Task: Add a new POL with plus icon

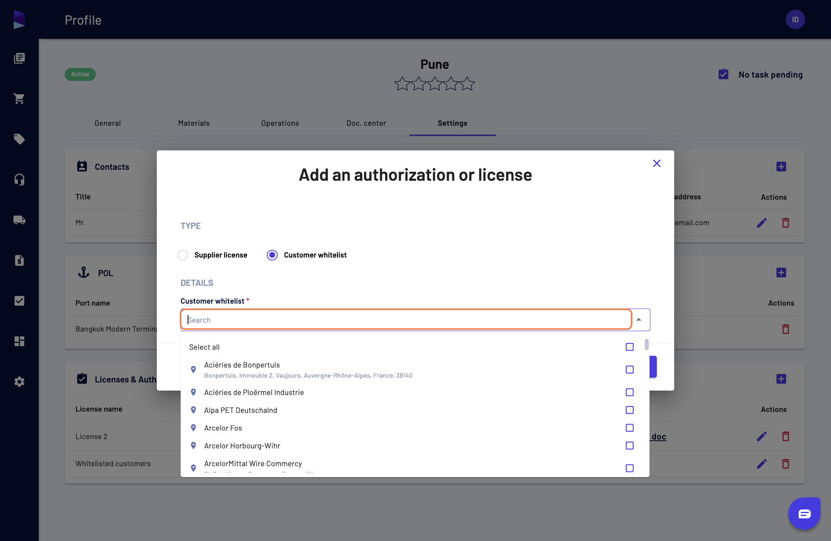Action: (x=781, y=273)
